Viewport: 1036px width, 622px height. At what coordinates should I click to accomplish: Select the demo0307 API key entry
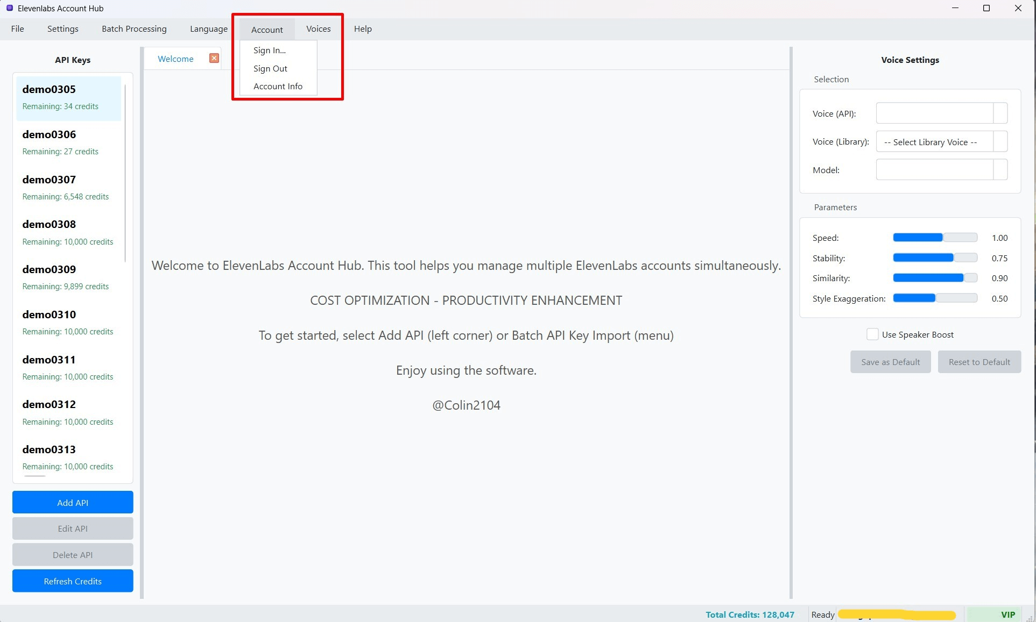[68, 188]
